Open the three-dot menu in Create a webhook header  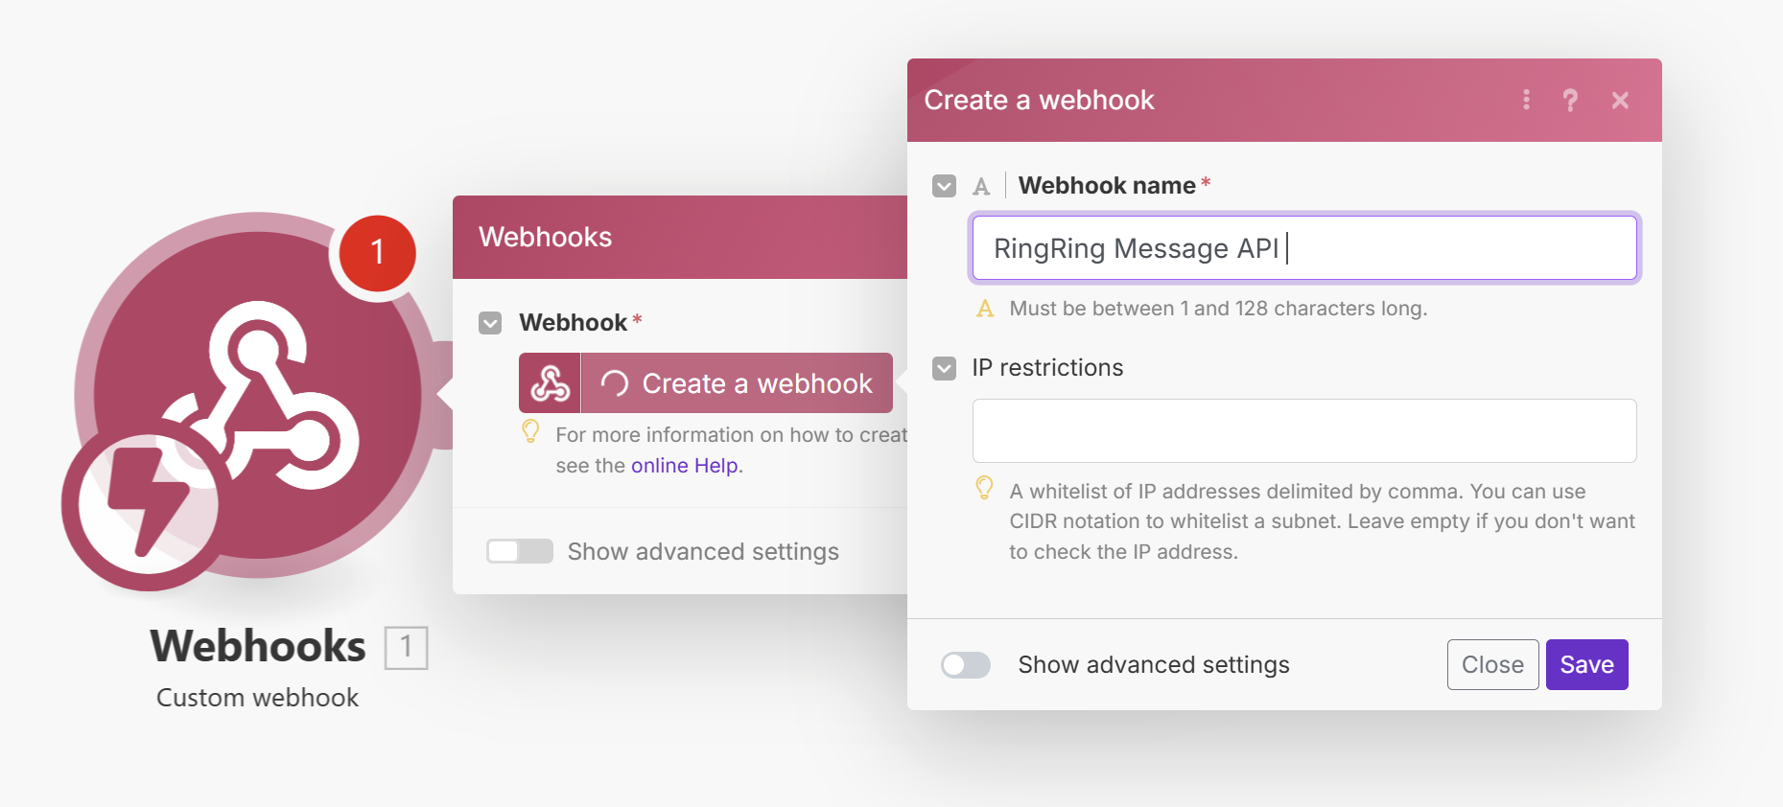[x=1526, y=100]
